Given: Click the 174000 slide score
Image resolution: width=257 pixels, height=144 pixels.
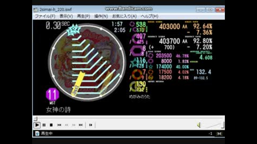Looking at the screenshot, I should [x=164, y=66].
